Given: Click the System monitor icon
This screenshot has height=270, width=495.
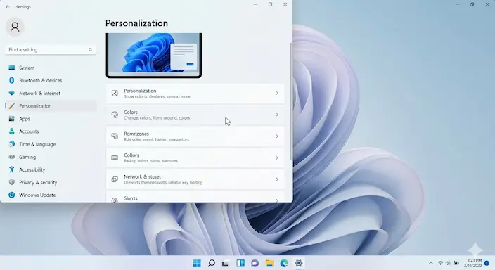Looking at the screenshot, I should 12,67.
